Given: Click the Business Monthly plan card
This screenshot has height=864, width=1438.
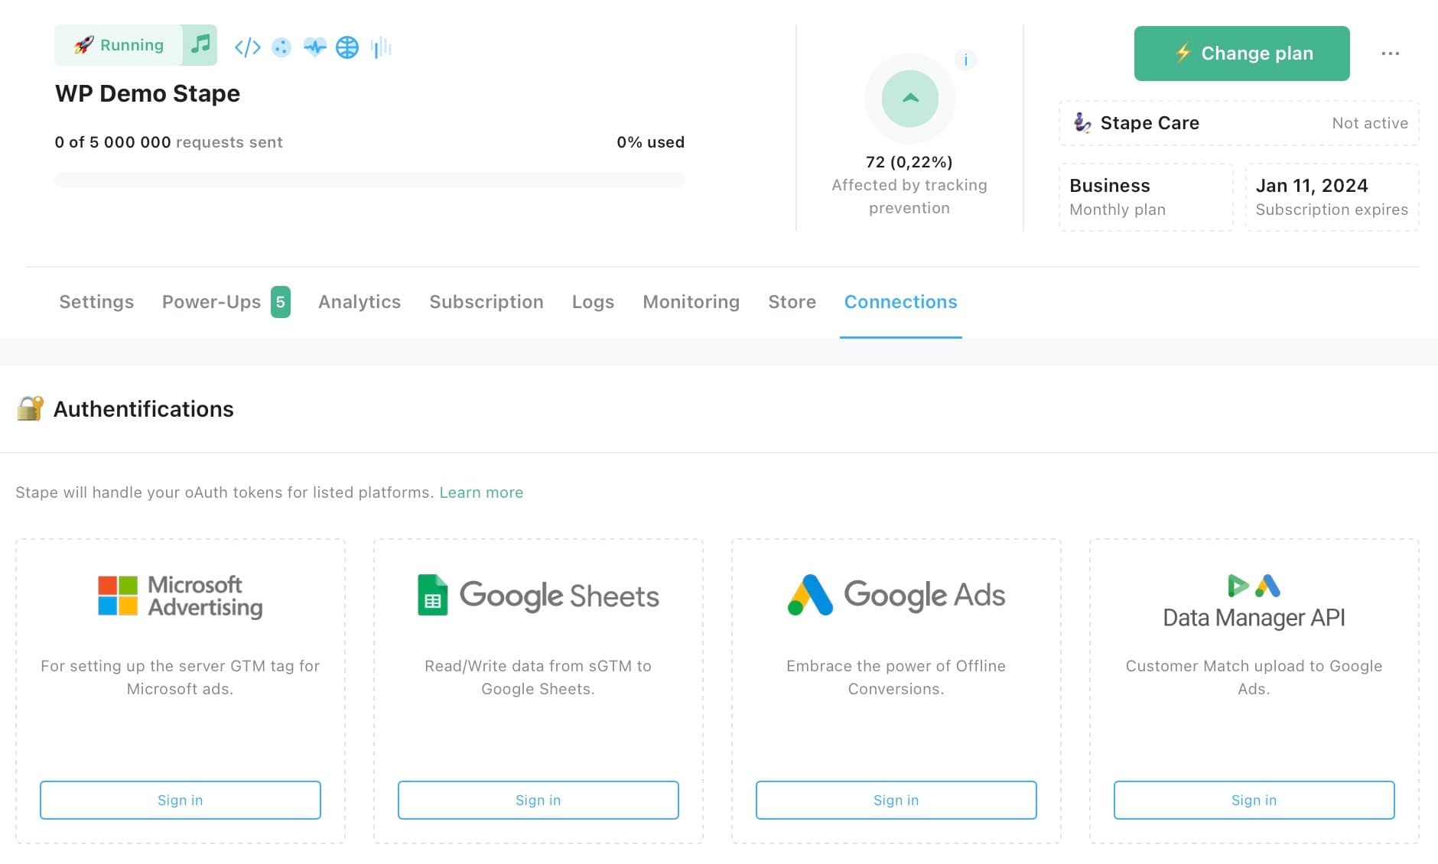Looking at the screenshot, I should click(x=1146, y=197).
